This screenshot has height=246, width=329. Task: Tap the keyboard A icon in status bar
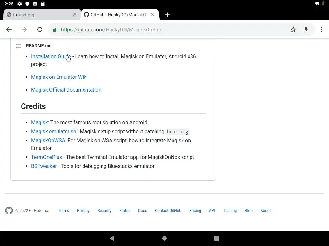(x=35, y=4)
